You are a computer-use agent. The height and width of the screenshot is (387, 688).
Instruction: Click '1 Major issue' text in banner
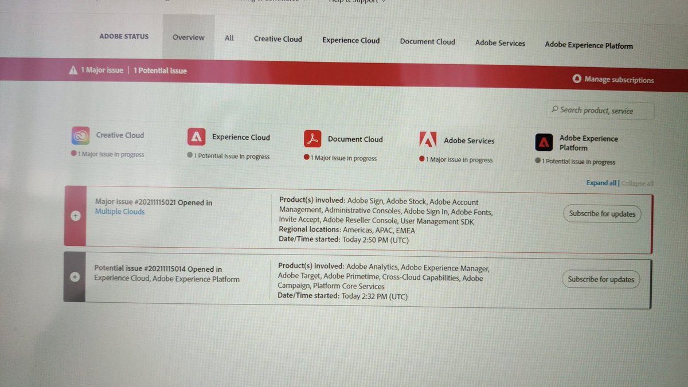(x=102, y=70)
